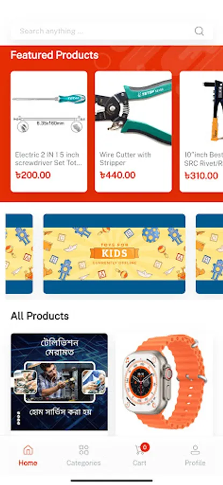The width and height of the screenshot is (223, 485).
Task: Select the Categories label in bottom bar
Action: (x=84, y=463)
